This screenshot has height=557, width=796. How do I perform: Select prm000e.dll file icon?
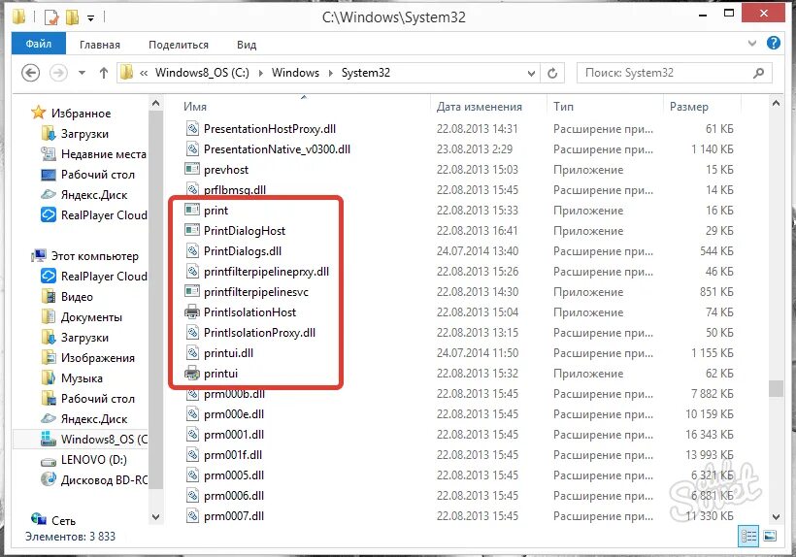[x=192, y=414]
